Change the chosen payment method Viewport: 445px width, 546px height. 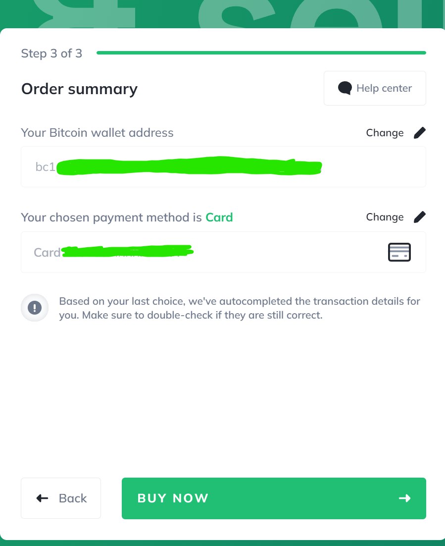click(x=396, y=217)
